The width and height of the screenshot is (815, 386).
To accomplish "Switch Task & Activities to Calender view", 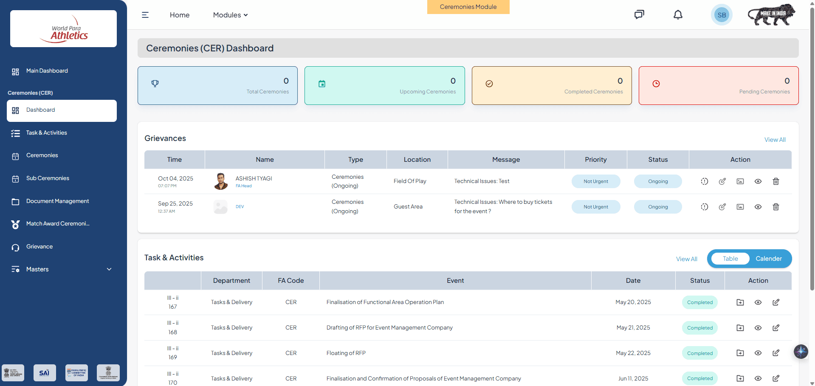I will [768, 259].
